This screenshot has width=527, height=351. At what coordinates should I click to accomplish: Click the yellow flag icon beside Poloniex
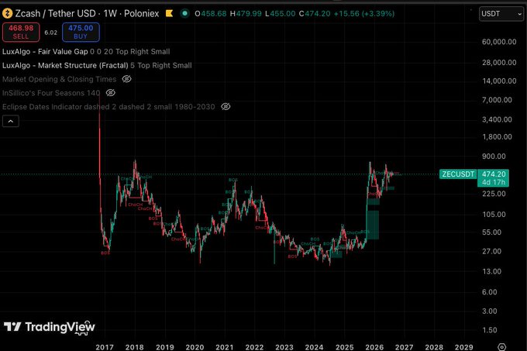coord(170,14)
